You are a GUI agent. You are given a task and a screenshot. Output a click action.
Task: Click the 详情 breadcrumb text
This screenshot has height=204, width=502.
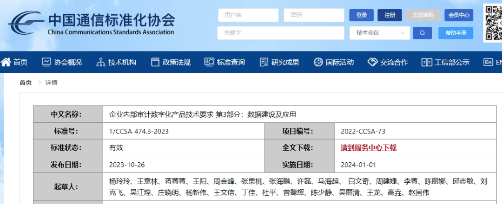[51, 83]
